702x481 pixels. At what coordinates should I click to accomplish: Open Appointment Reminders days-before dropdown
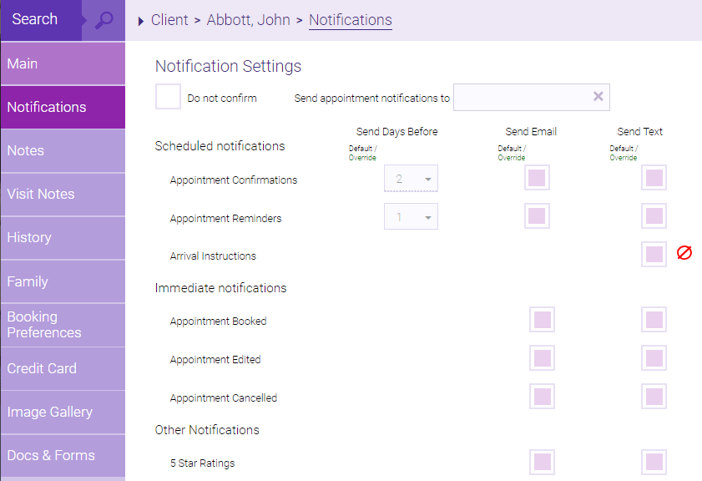[x=411, y=216]
